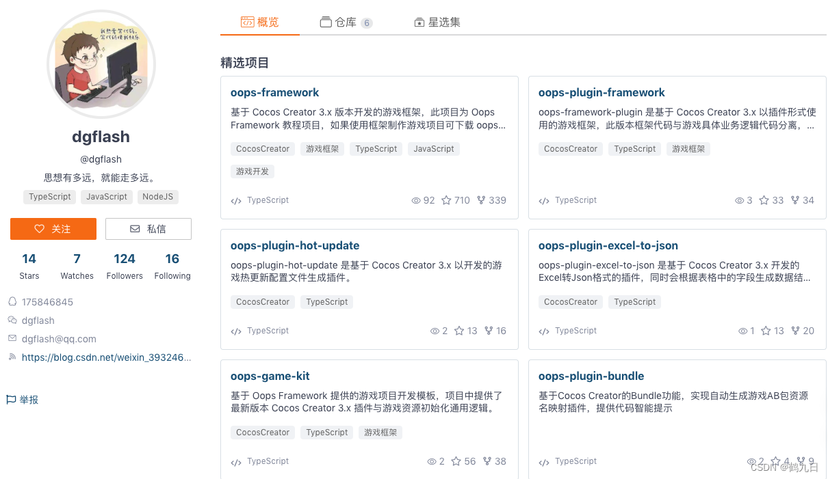Click the 私信 private message button
Screen dimensions: 828x479
pyautogui.click(x=148, y=229)
